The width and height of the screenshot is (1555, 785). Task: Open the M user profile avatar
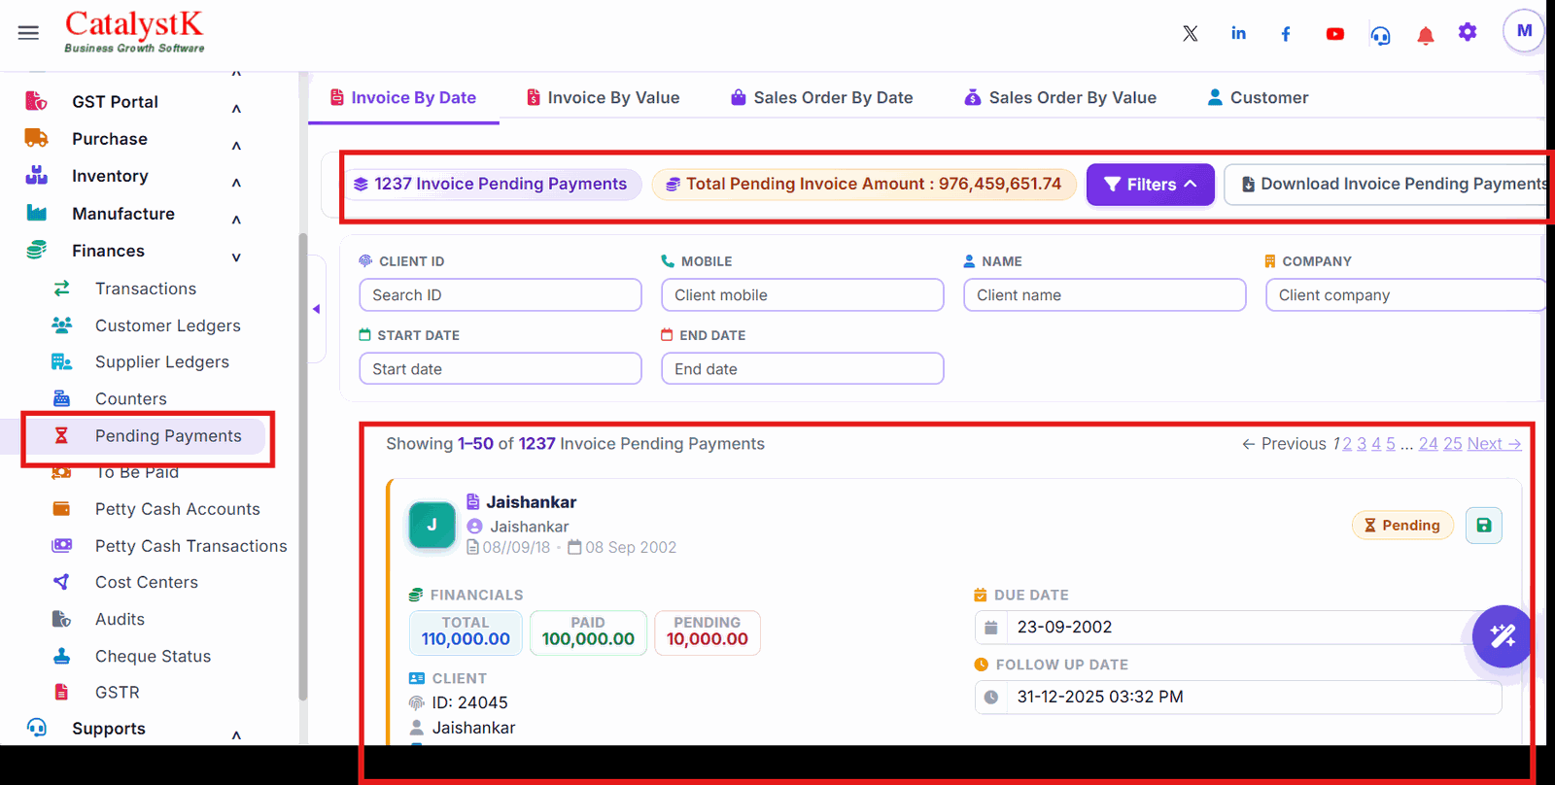click(x=1524, y=31)
